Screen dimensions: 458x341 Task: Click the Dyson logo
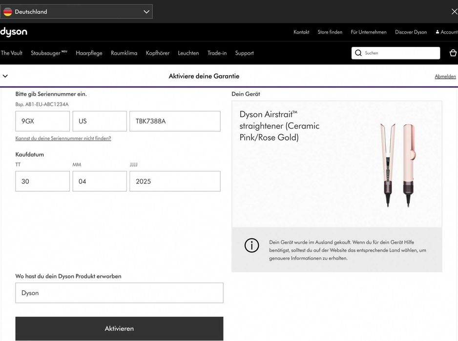[14, 32]
